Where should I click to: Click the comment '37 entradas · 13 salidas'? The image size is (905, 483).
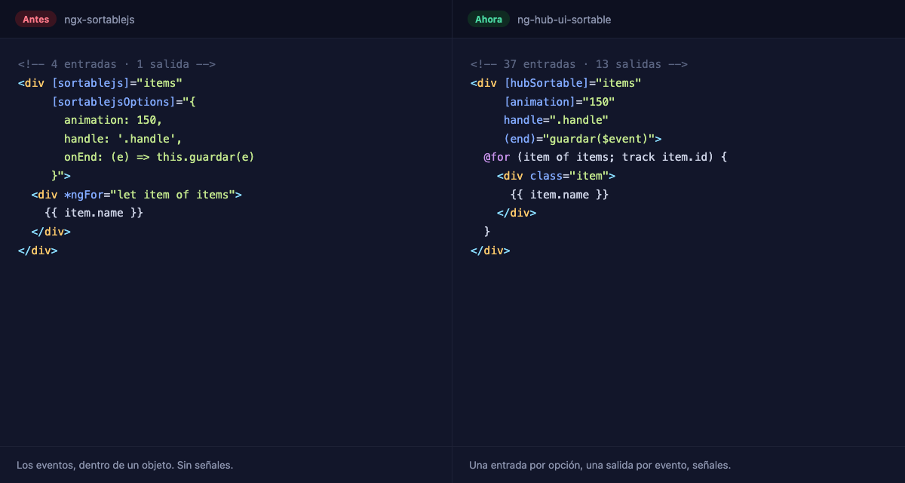579,64
